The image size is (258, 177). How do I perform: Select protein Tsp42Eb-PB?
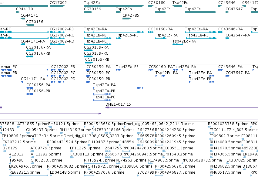[118, 70]
